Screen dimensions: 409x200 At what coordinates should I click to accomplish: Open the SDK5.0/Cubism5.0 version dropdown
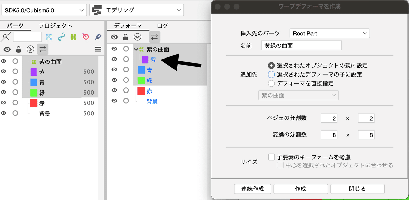pyautogui.click(x=44, y=10)
